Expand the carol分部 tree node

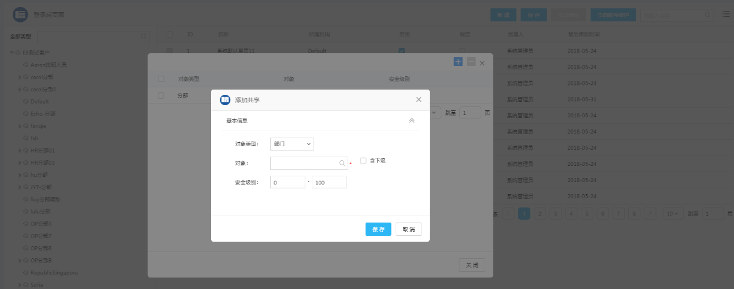coord(20,77)
